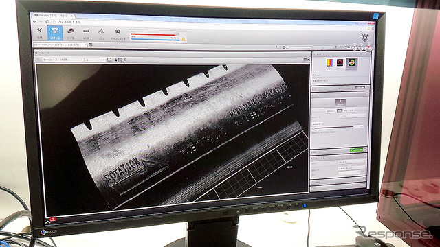Expand the collapsed panel at sidebar bottom
This screenshot has height=247, width=440.
click(339, 189)
